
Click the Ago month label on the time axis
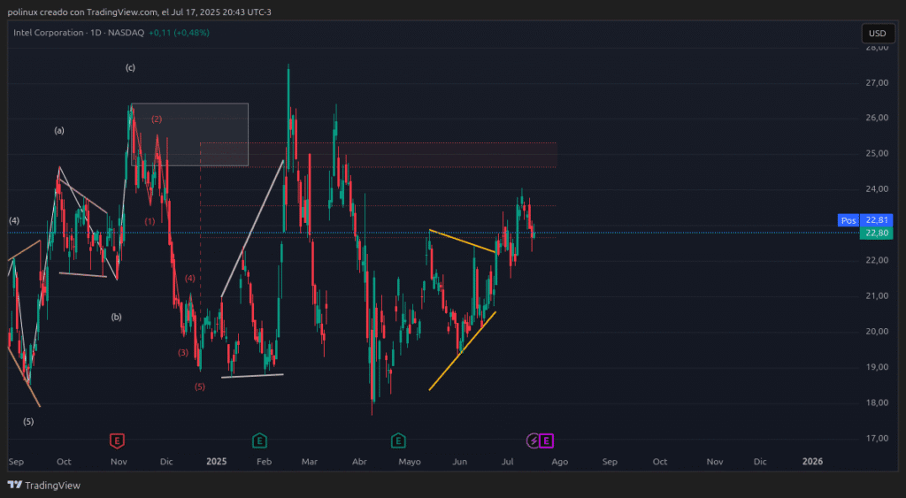pyautogui.click(x=559, y=462)
